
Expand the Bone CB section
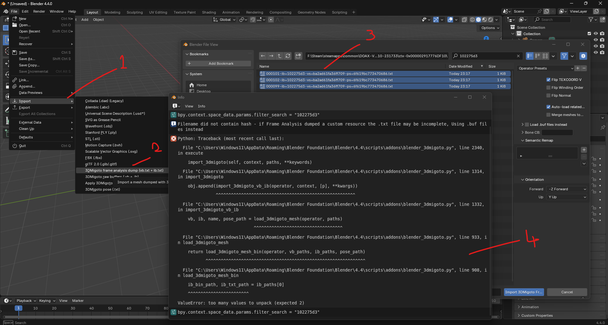pyautogui.click(x=522, y=132)
